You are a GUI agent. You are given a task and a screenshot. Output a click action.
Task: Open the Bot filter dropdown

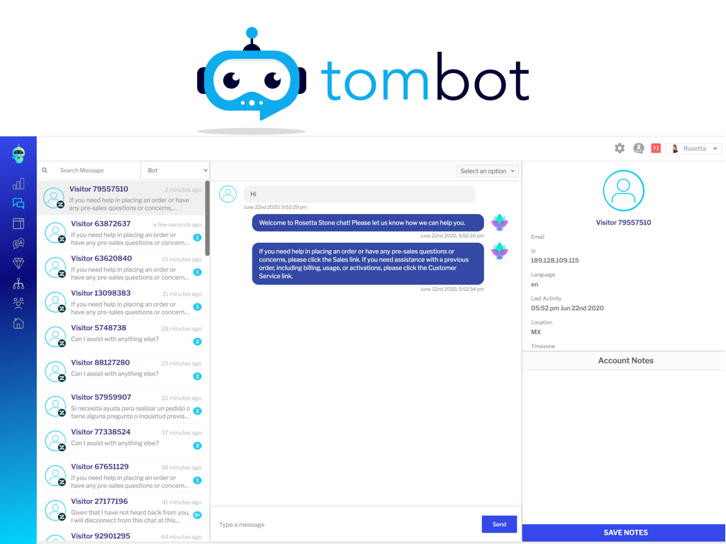click(174, 170)
